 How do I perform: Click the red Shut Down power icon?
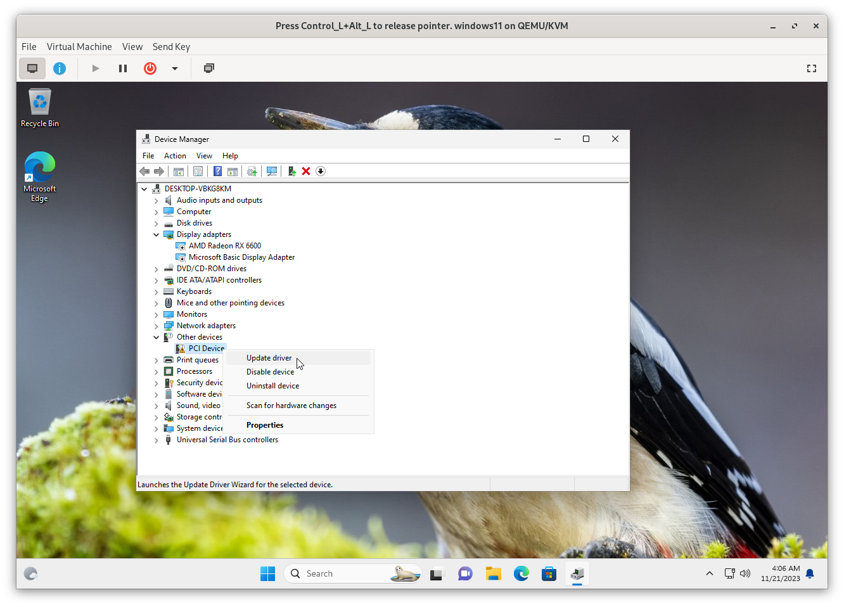(x=150, y=68)
